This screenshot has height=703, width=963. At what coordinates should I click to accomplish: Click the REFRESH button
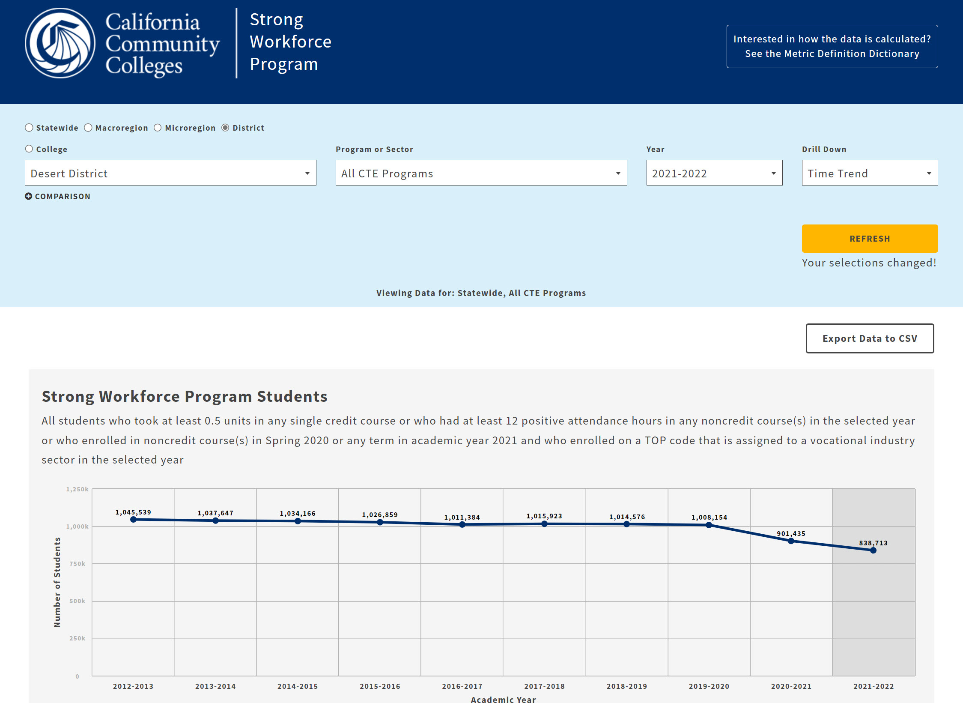[870, 239]
